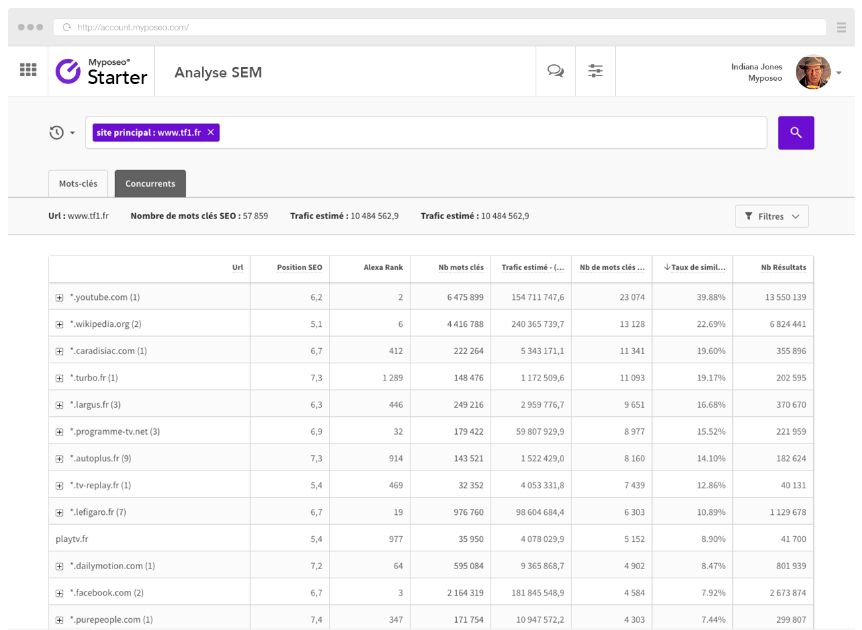Expand the *.purepeople.com row
The width and height of the screenshot is (862, 630).
tap(60, 620)
